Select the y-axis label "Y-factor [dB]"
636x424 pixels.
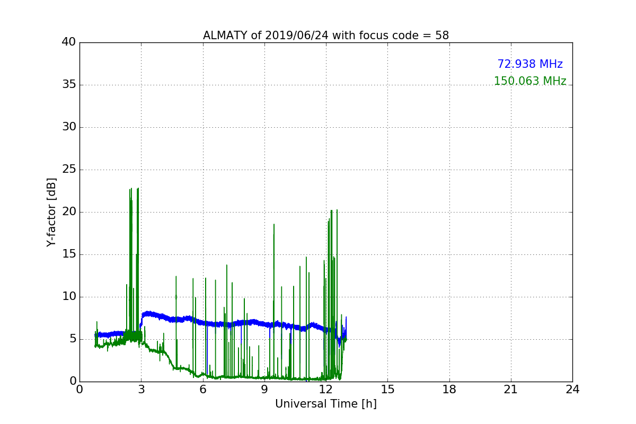[x=51, y=212]
